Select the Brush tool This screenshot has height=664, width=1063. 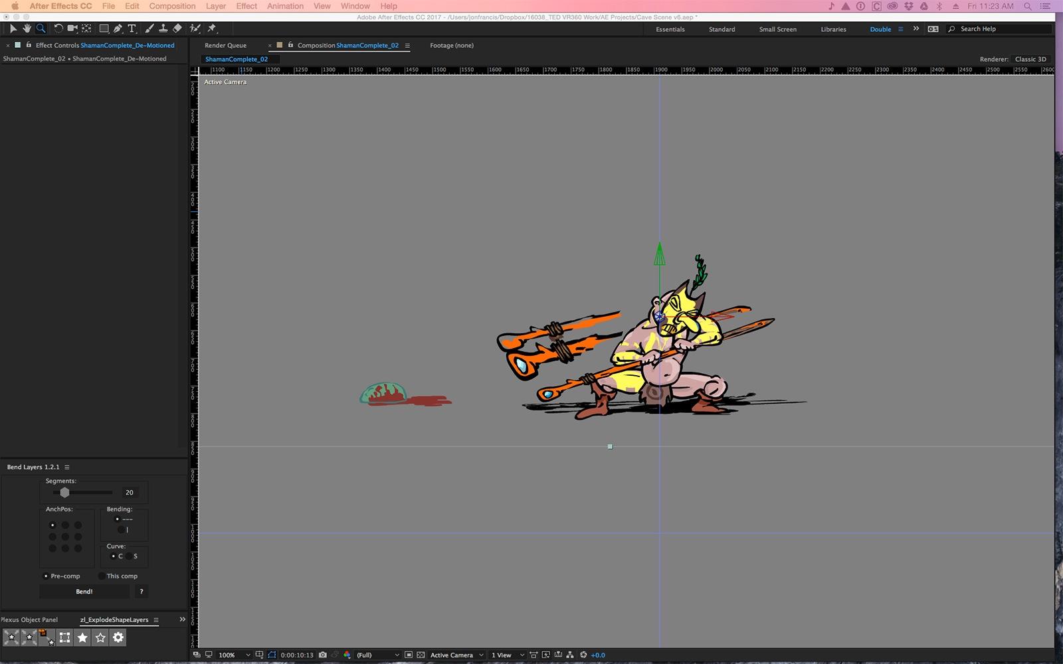point(149,29)
